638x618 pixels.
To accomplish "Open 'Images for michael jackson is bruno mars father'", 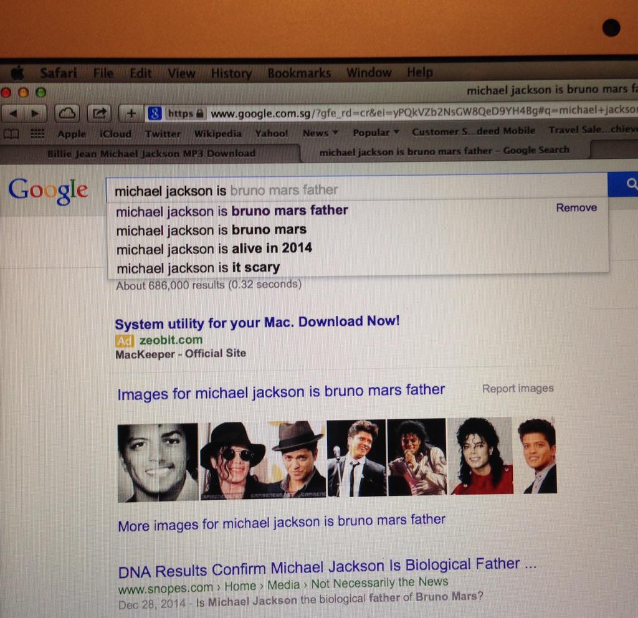I will tap(281, 392).
